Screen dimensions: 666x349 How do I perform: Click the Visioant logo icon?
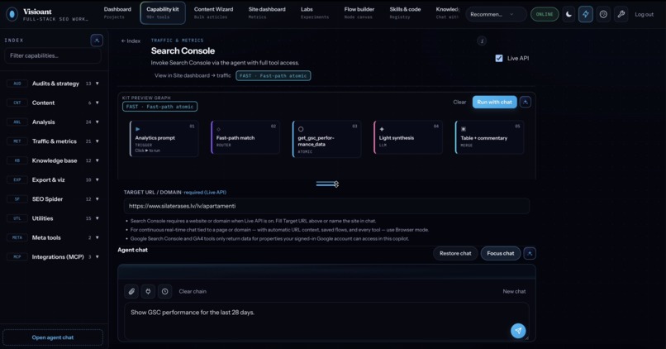click(x=12, y=14)
